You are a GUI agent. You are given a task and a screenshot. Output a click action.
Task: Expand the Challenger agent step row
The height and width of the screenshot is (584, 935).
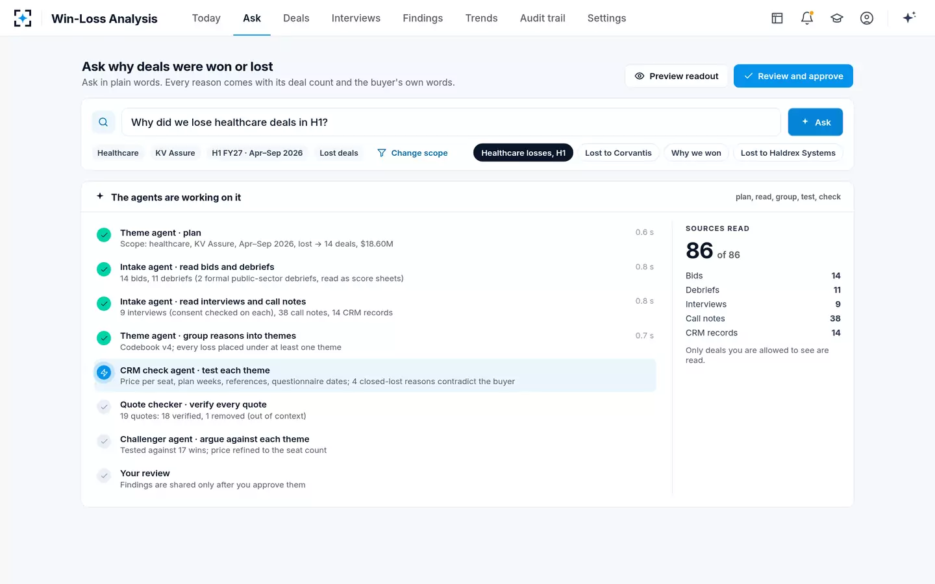pos(375,444)
